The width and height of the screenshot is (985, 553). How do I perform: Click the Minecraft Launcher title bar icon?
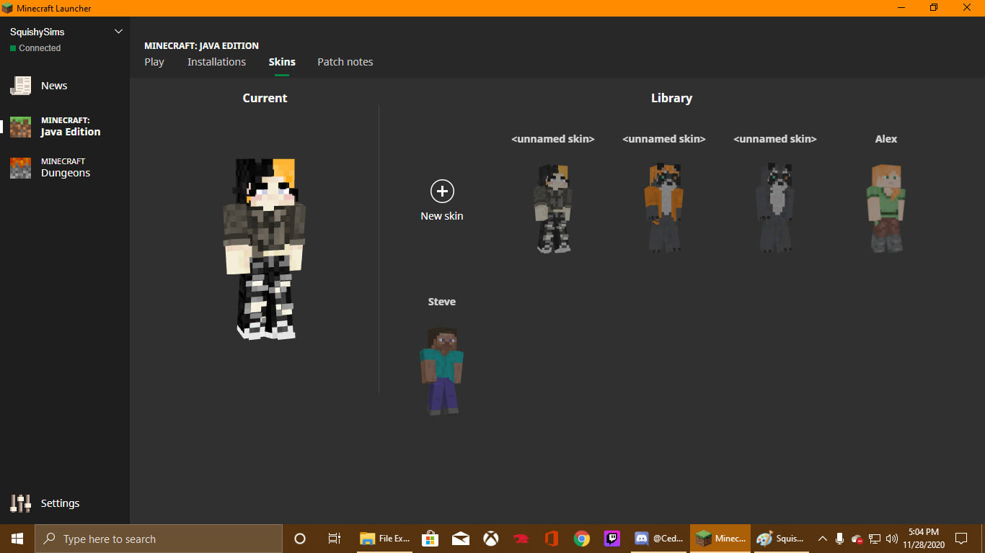(x=8, y=8)
